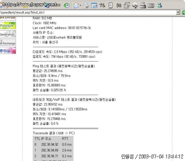Click the upload speed '734 kbps' line
185x161 pixels.
(x=64, y=57)
